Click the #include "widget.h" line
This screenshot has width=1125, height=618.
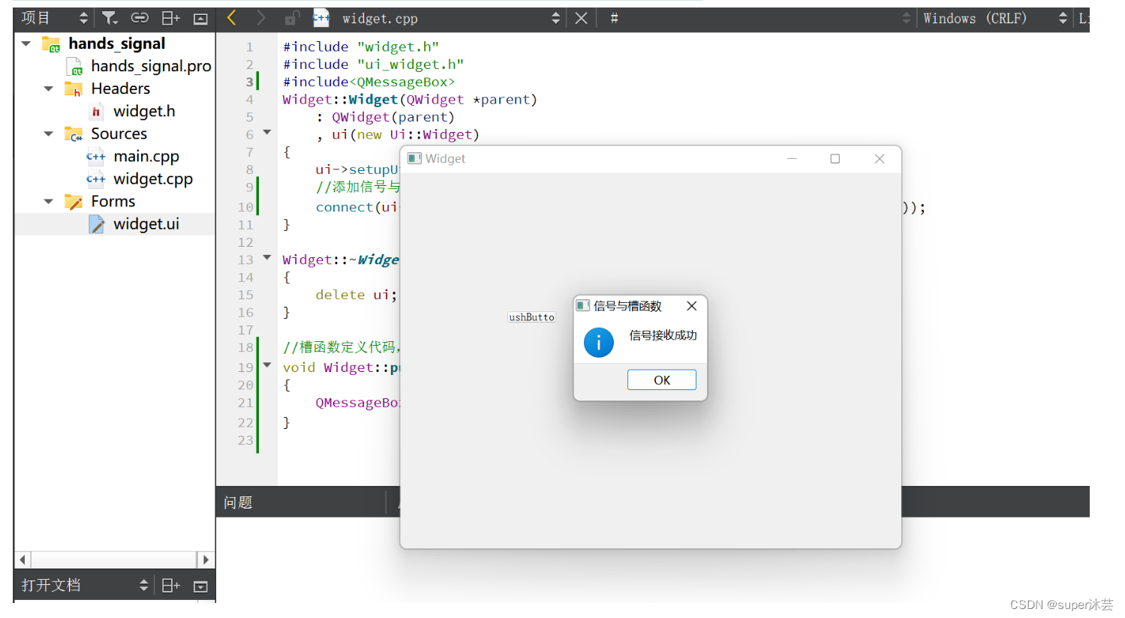pyautogui.click(x=361, y=46)
